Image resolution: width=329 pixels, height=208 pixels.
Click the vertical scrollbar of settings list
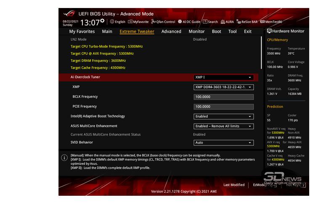coord(261,53)
